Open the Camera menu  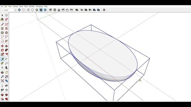(16, 7)
